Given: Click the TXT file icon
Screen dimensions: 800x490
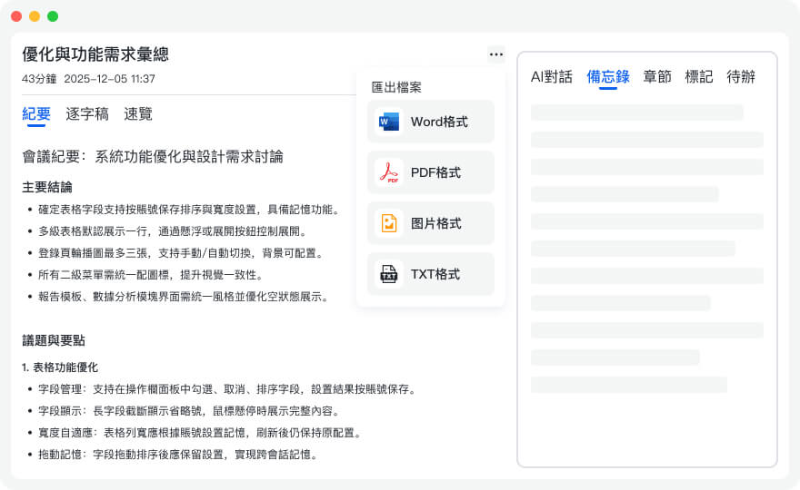Looking at the screenshot, I should coord(389,274).
